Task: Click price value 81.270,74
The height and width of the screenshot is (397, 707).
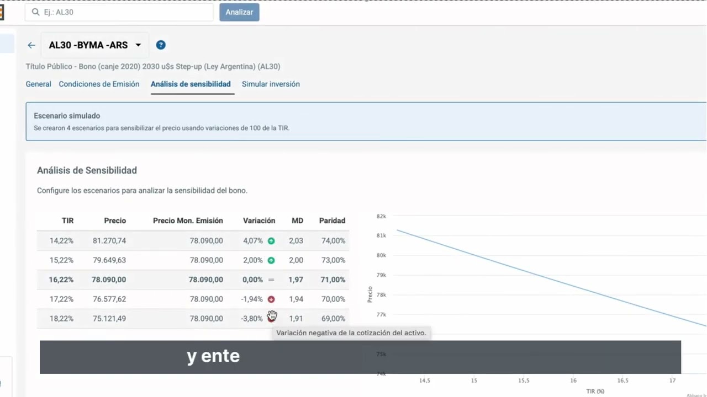Action: point(109,241)
